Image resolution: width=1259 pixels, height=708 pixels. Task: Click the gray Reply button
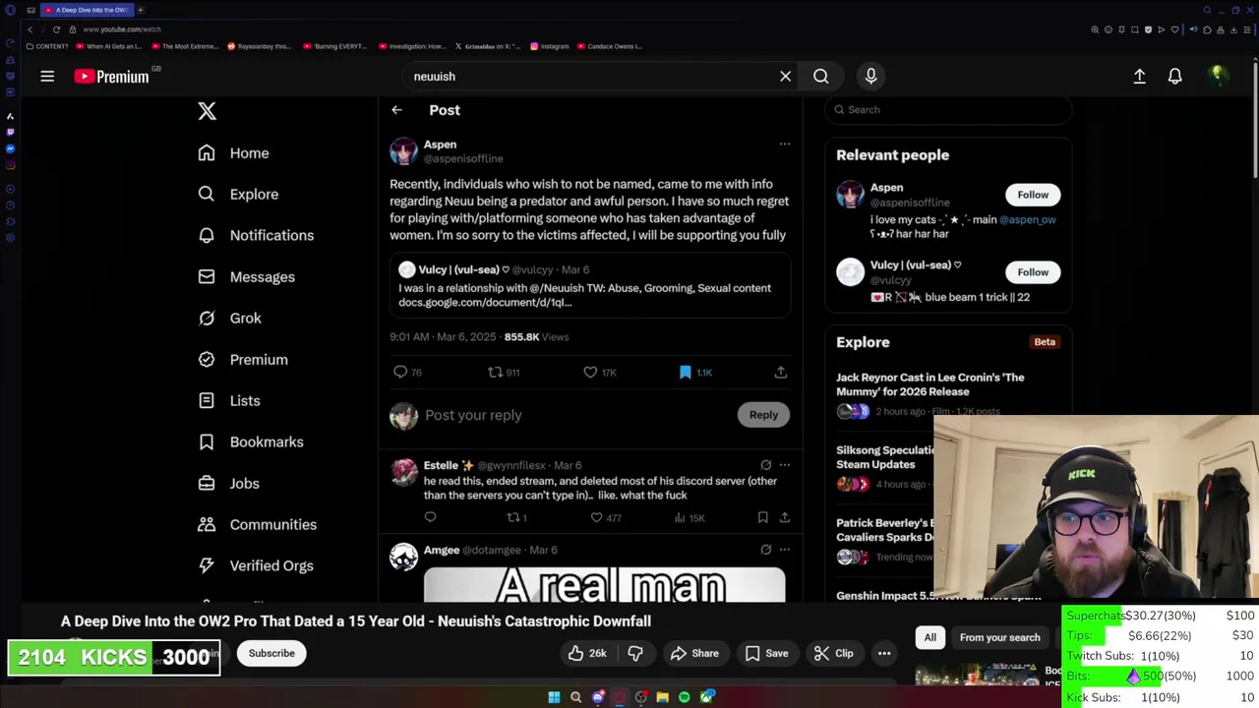tap(763, 414)
